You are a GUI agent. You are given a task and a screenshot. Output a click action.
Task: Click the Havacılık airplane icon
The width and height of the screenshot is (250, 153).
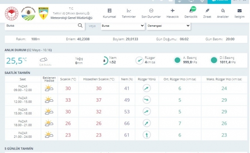(172, 11)
